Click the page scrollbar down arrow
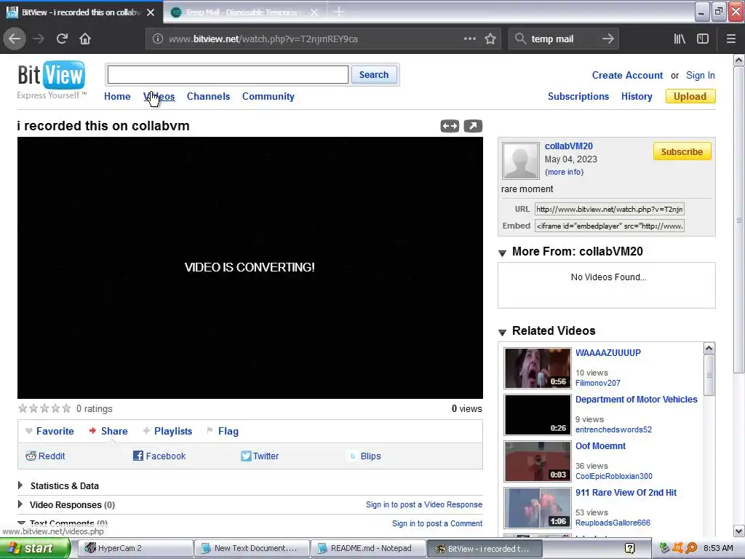The image size is (745, 559). pyautogui.click(x=739, y=531)
